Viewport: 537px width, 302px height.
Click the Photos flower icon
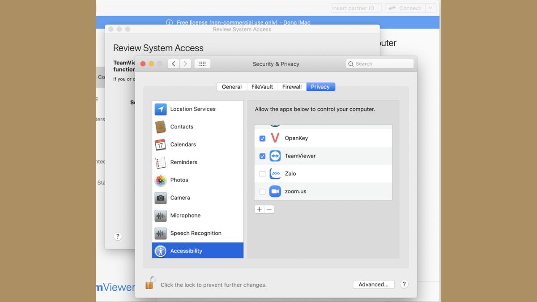161,180
